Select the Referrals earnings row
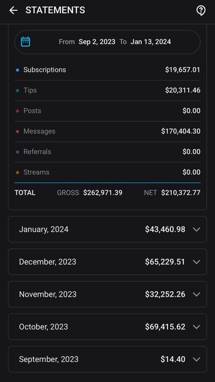Viewport: 215px width, 382px height. pyautogui.click(x=107, y=152)
